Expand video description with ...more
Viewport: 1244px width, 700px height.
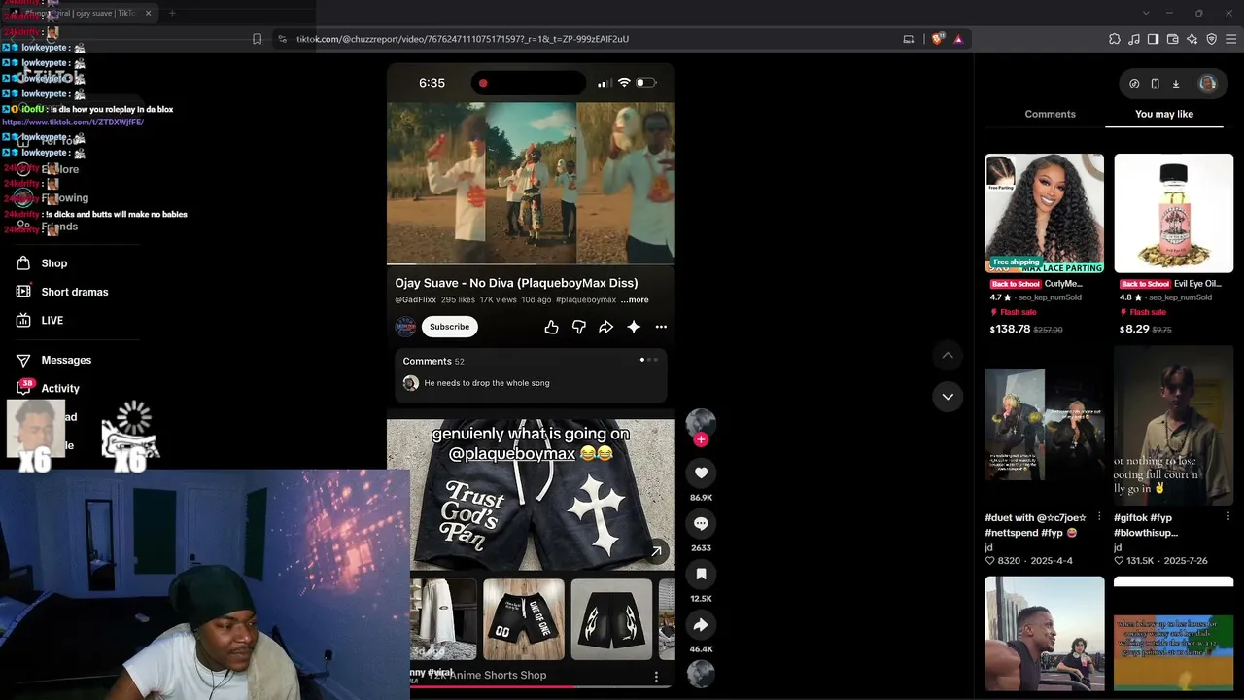[635, 300]
